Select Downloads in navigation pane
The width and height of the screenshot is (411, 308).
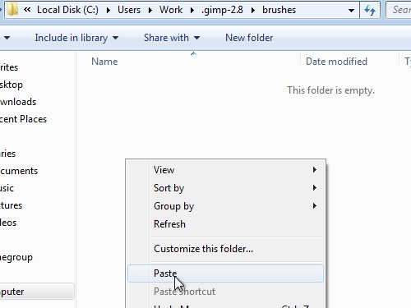click(18, 102)
